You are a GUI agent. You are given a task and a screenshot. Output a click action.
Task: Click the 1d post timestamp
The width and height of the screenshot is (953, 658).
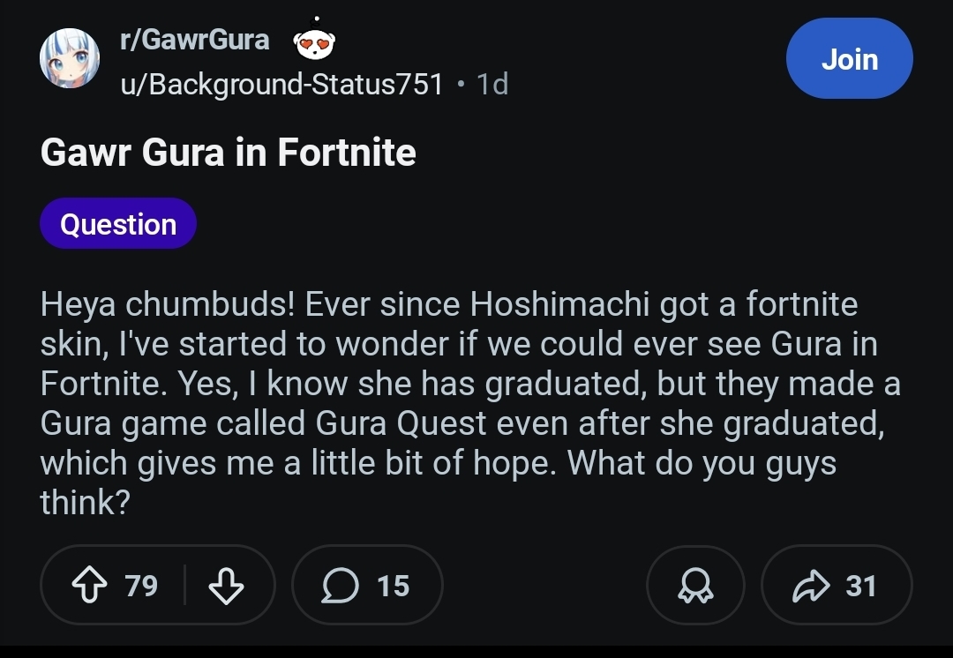pyautogui.click(x=492, y=84)
